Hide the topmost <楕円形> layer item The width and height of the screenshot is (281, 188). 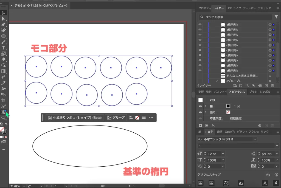pyautogui.click(x=200, y=25)
